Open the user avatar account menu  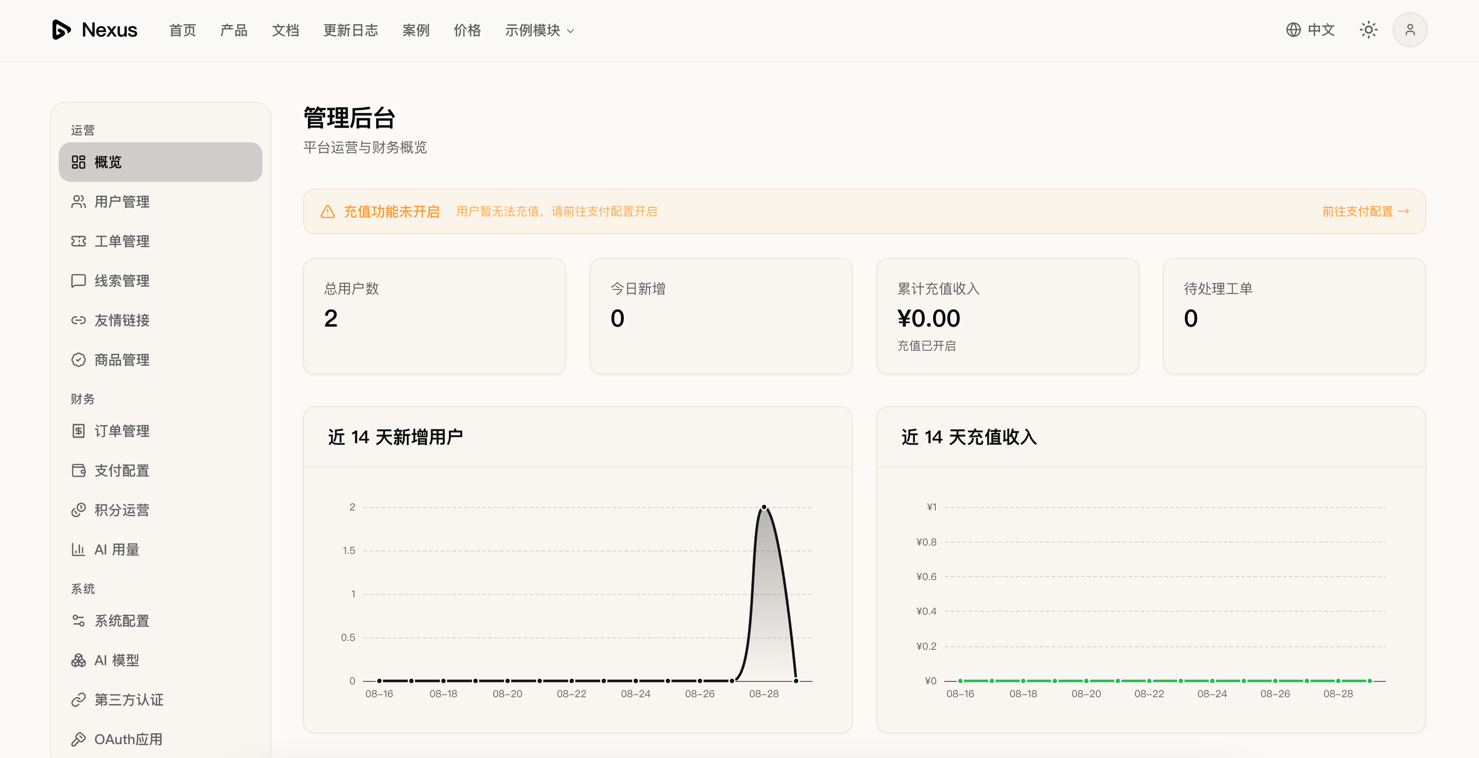click(x=1410, y=30)
